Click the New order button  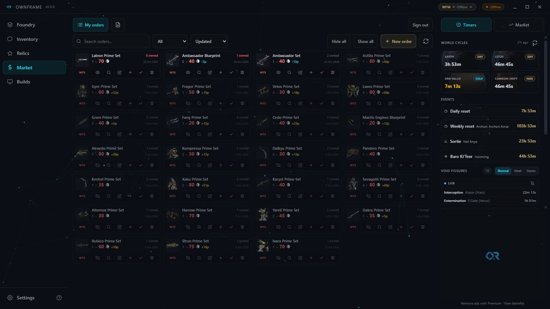398,41
